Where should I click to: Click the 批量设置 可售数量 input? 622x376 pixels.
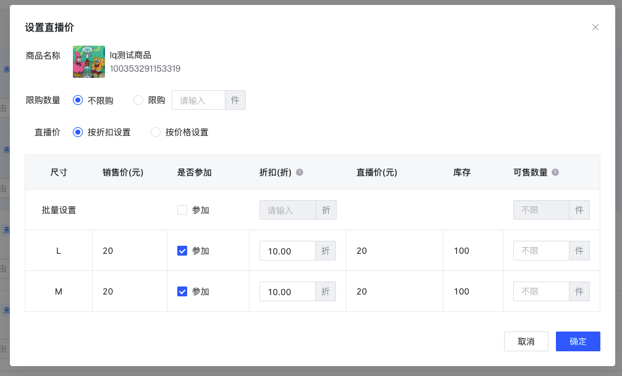(541, 210)
